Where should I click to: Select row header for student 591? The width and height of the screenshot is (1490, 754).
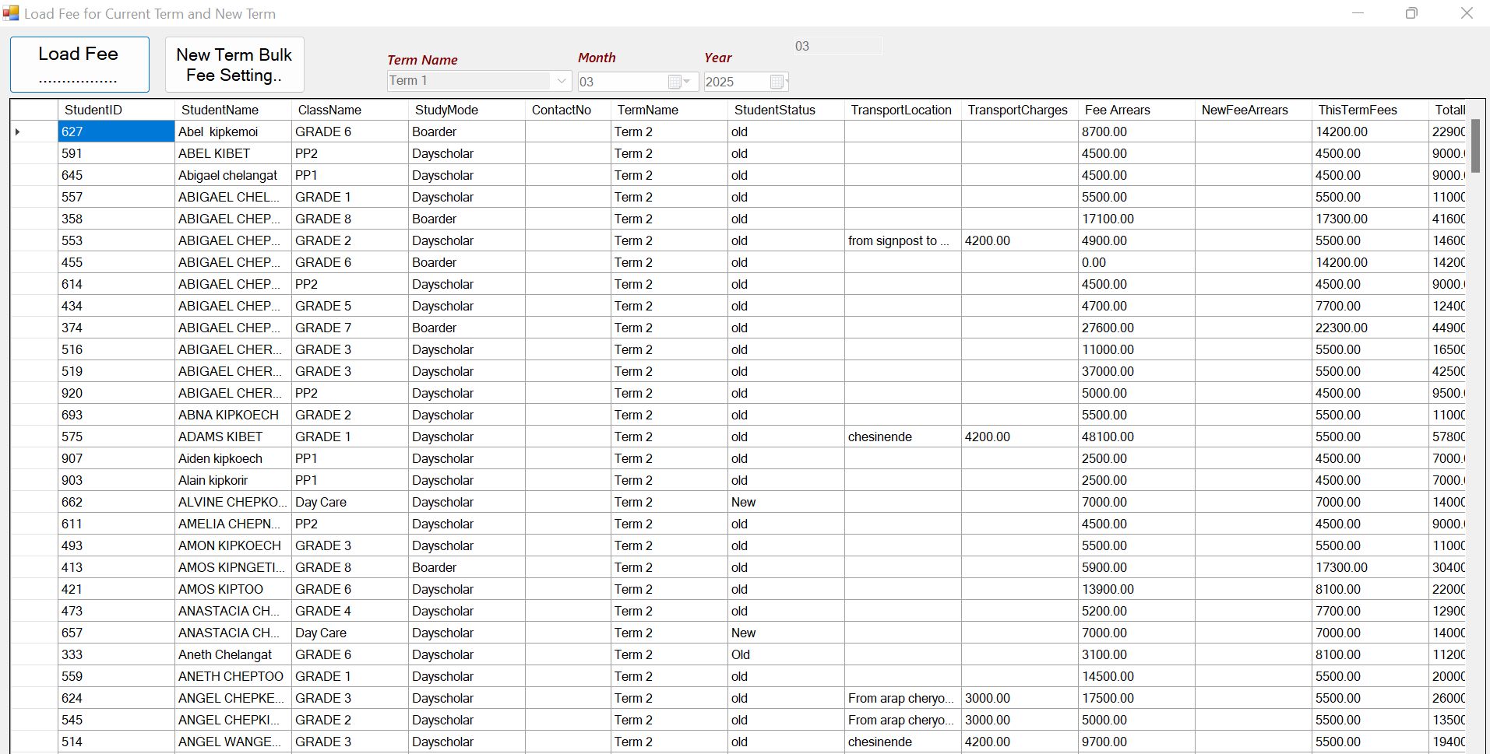tap(33, 153)
